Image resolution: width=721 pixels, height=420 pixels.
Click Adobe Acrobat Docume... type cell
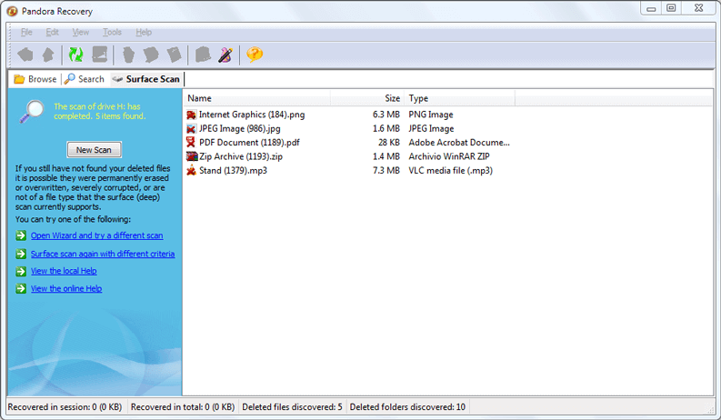tap(459, 143)
